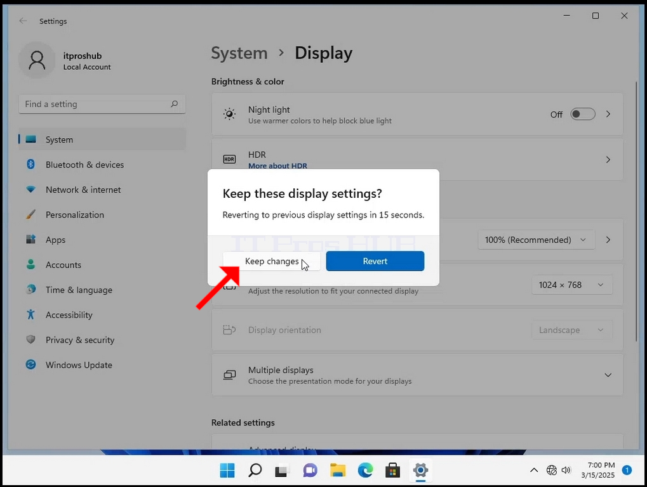Click the Multiple displays monitor icon
The image size is (647, 487).
[229, 375]
